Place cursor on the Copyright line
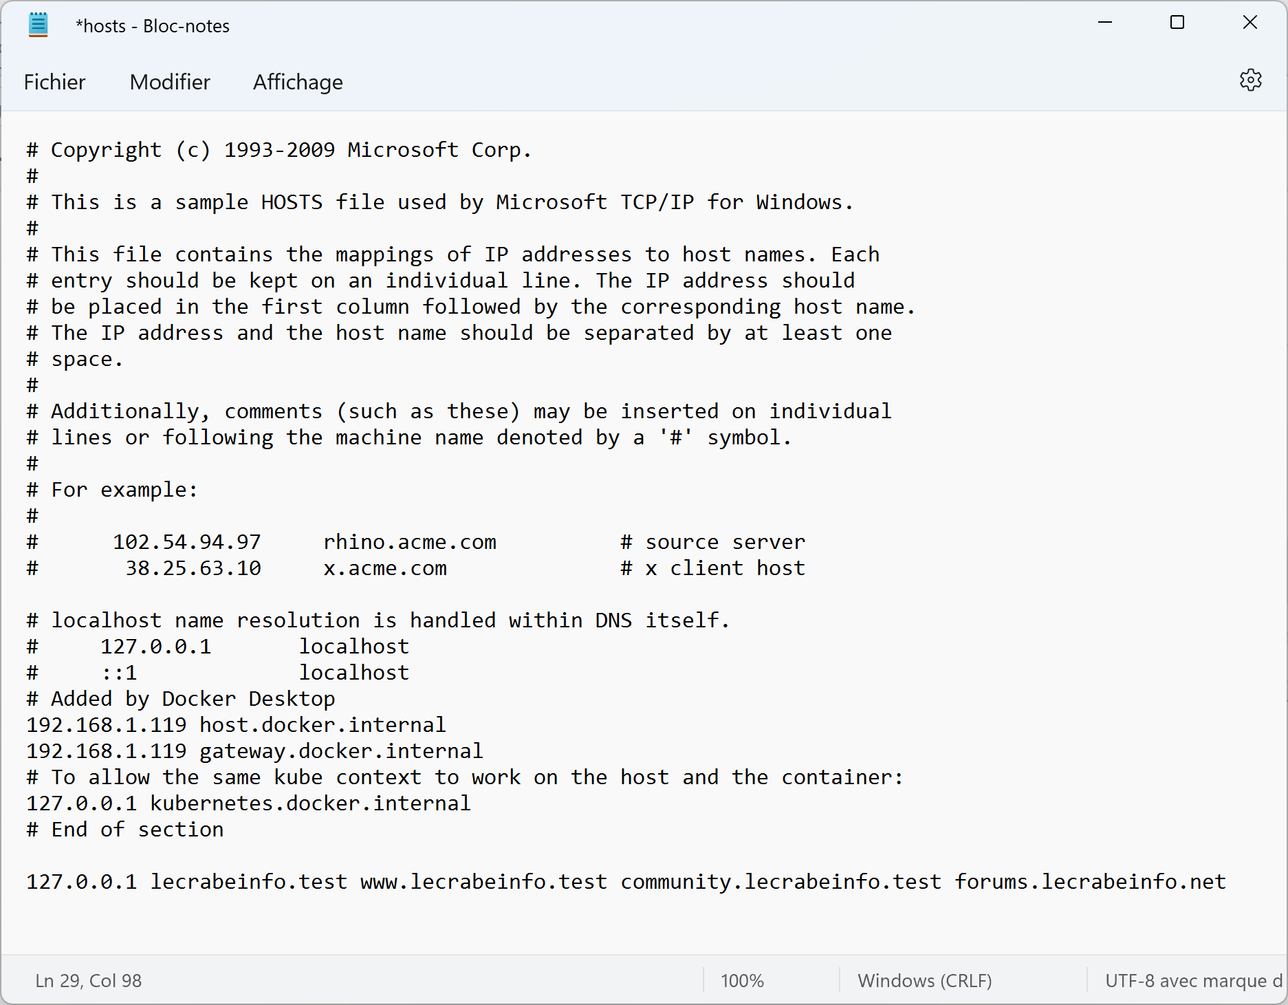1288x1005 pixels. coord(279,150)
